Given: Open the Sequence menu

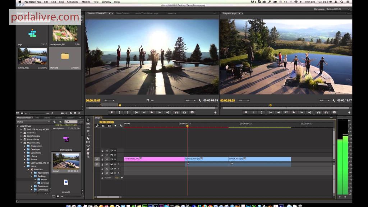Looking at the screenshot, I should point(73,2).
